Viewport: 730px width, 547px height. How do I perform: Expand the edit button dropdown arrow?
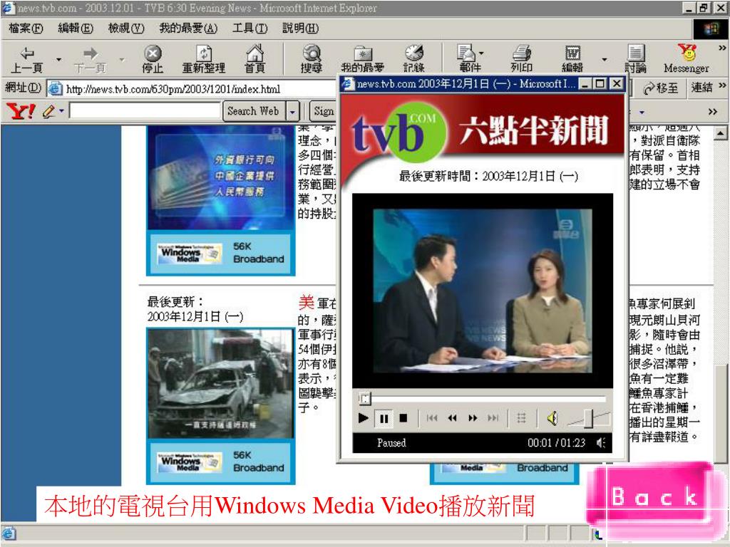605,60
